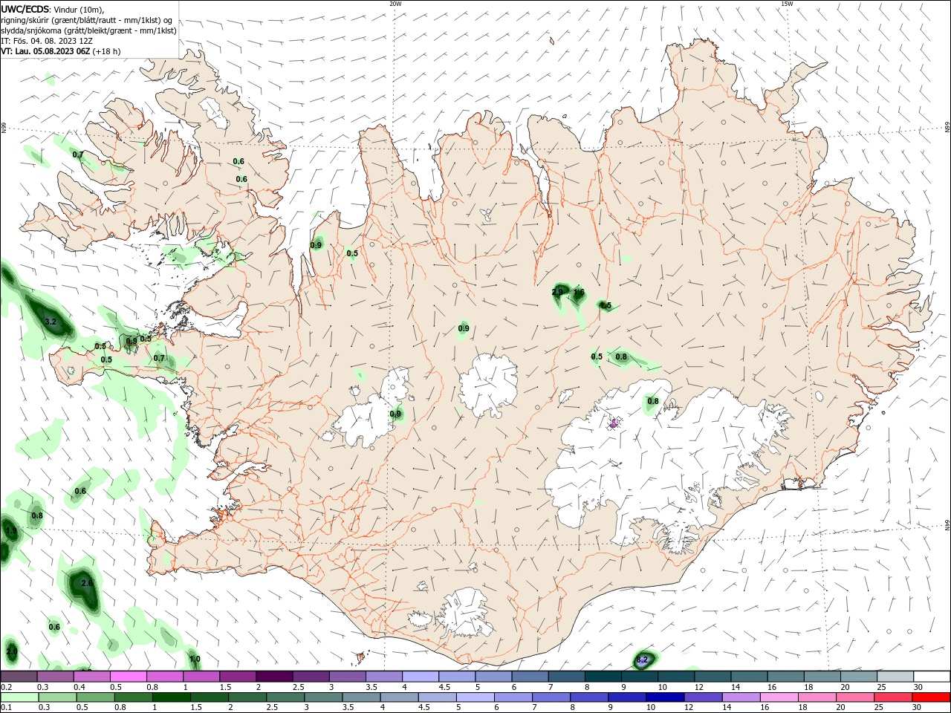Click the Mýrdalsjökull glacier near the south coast
This screenshot has height=713, width=951.
click(464, 612)
